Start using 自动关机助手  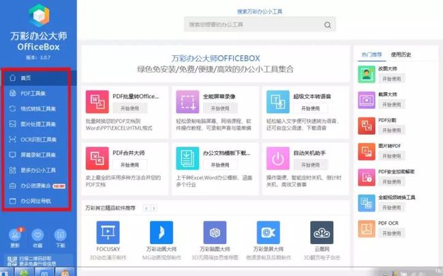[x=311, y=165]
